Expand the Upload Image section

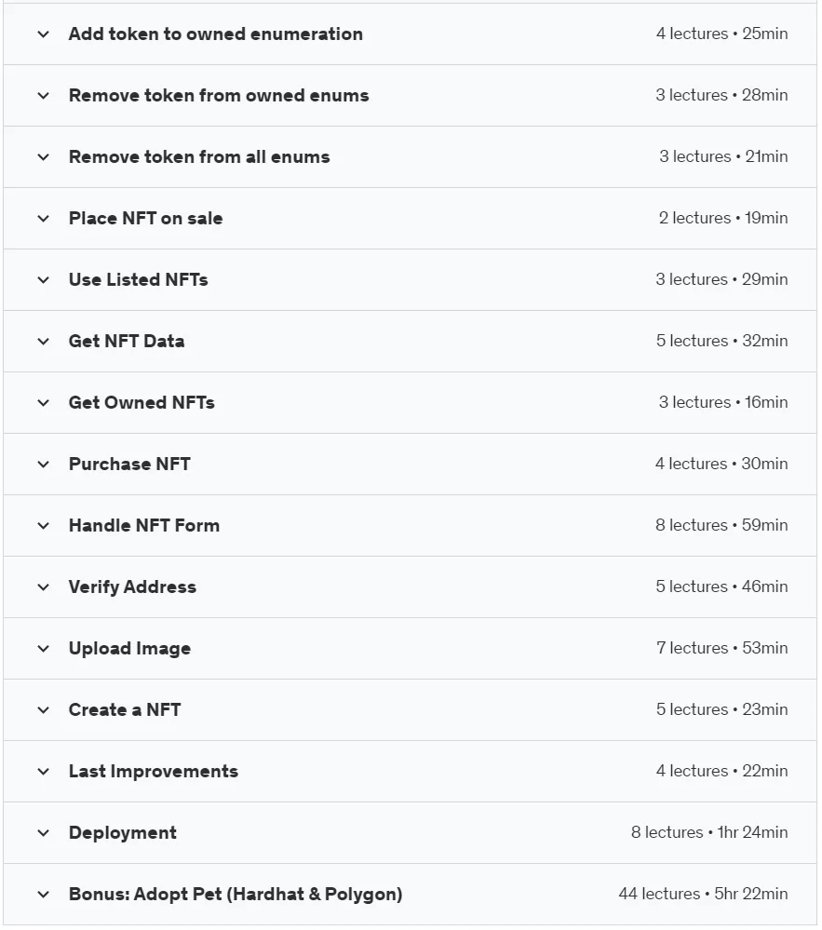coord(410,648)
